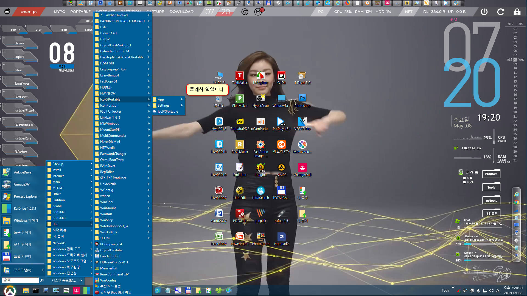
Task: Open the PlanMaker desktop icon
Action: click(x=240, y=101)
